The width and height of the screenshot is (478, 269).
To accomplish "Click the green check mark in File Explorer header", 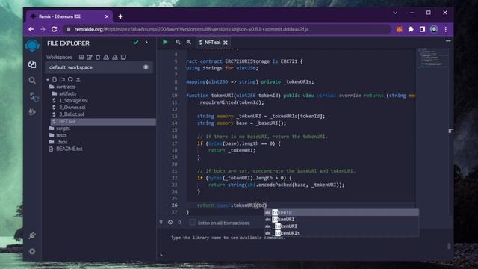I will pyautogui.click(x=136, y=43).
